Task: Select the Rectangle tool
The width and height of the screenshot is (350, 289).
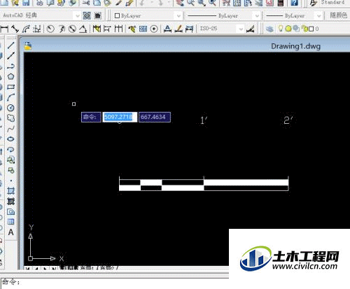Action: tap(10, 87)
